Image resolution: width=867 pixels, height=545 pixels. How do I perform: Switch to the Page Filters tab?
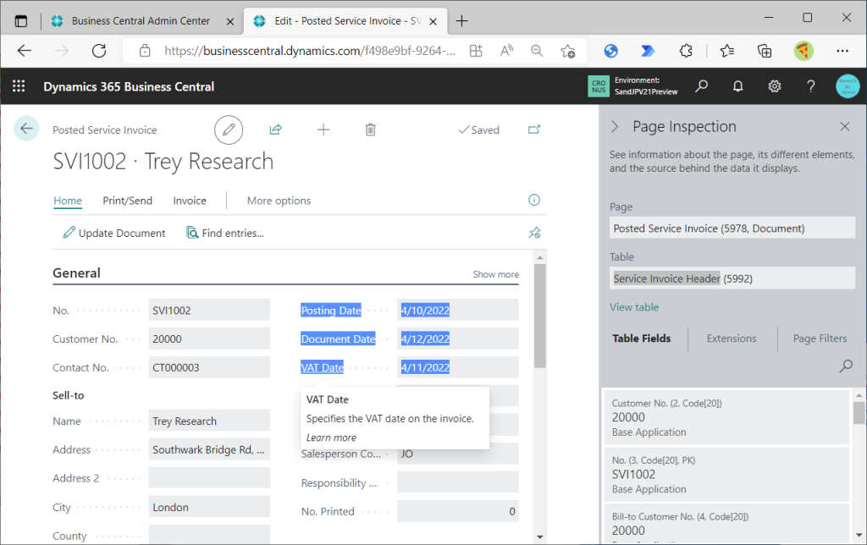click(820, 339)
